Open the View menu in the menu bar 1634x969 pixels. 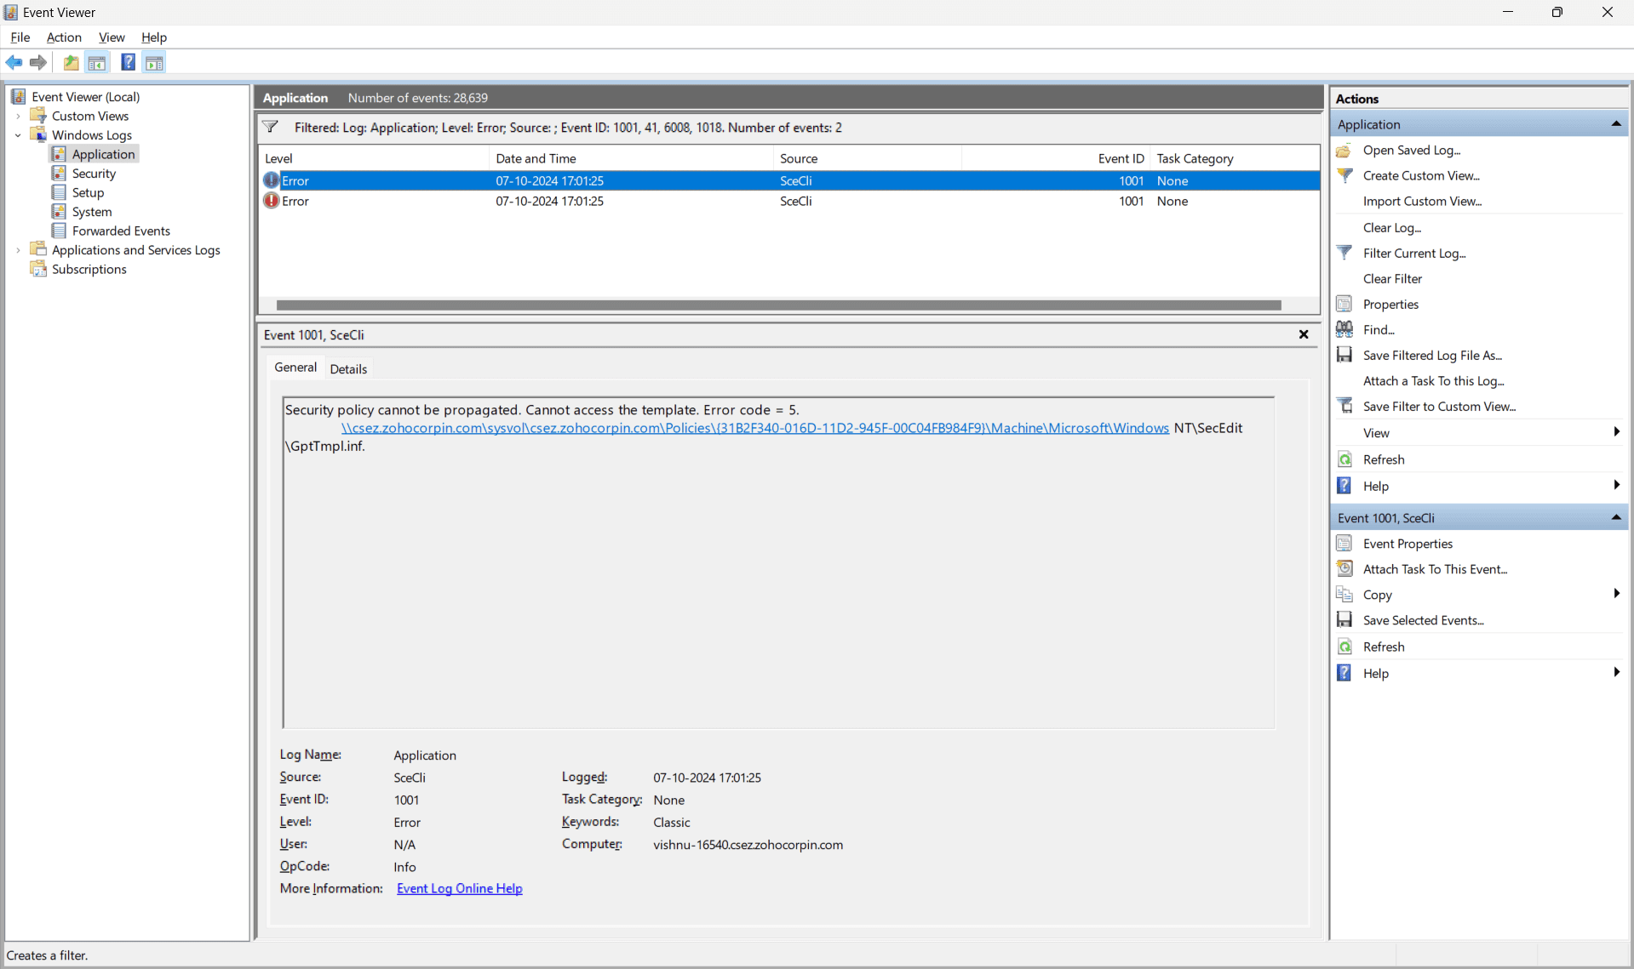(112, 37)
